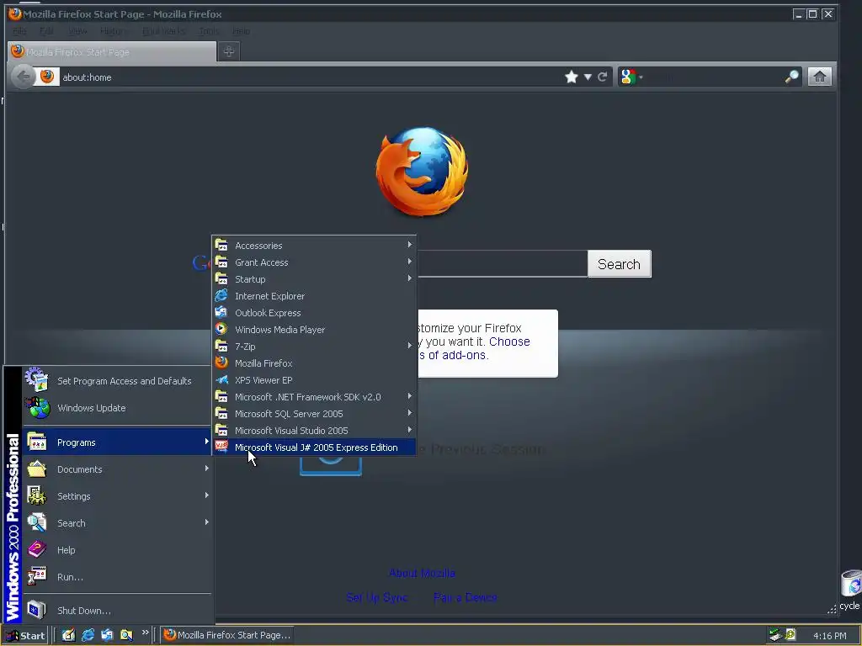Click the Firefox site identity icon
862x646 pixels.
(47, 77)
